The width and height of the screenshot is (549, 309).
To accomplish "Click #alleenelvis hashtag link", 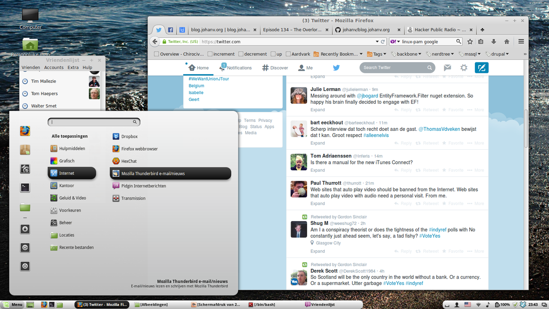I will 376,135.
